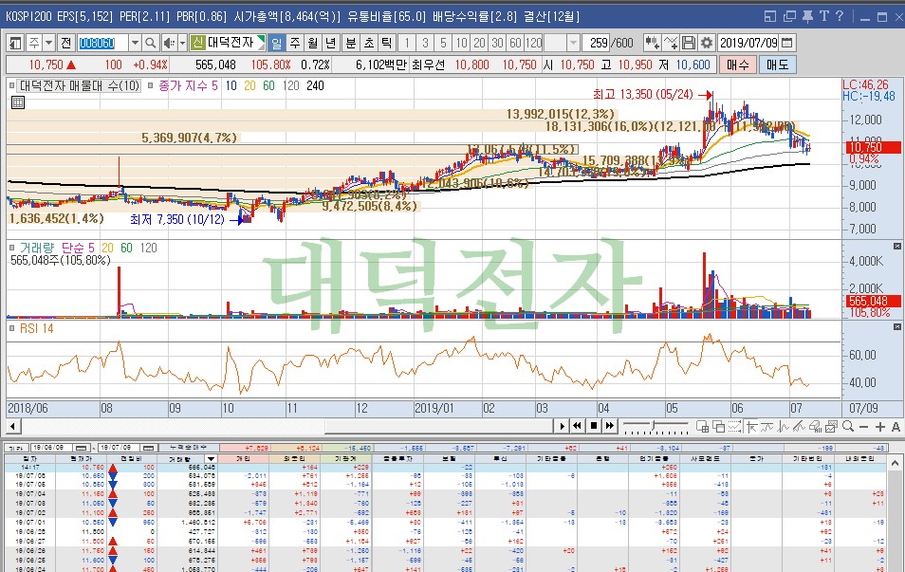Select the monthly 월 period toggle
This screenshot has width=905, height=572.
[x=313, y=43]
